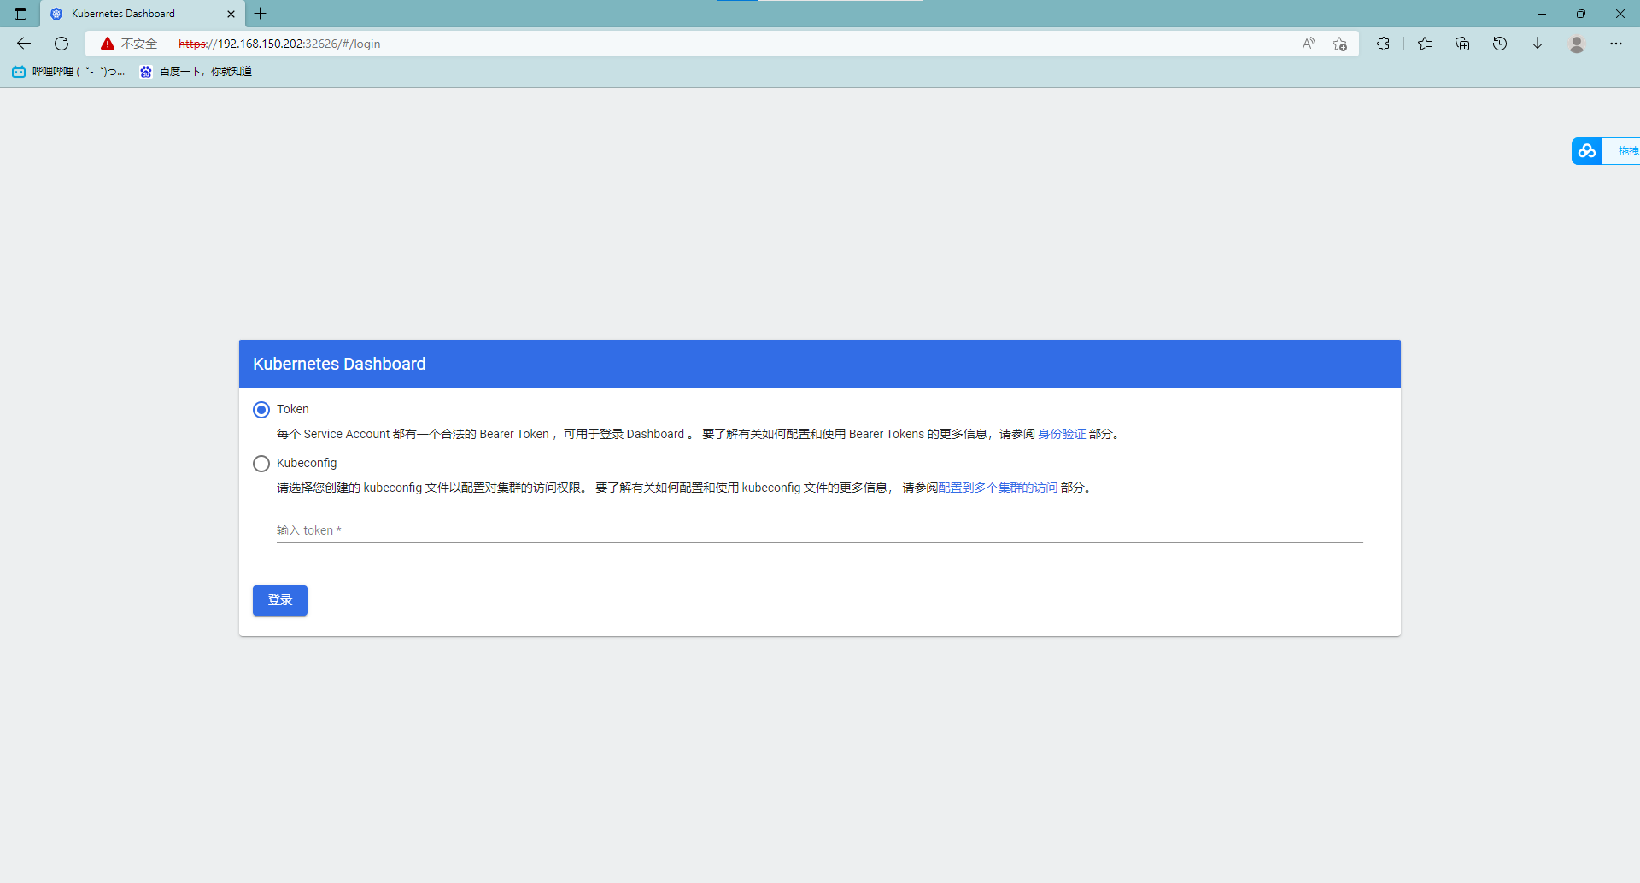Select the Token radio button
The image size is (1640, 883).
[261, 410]
